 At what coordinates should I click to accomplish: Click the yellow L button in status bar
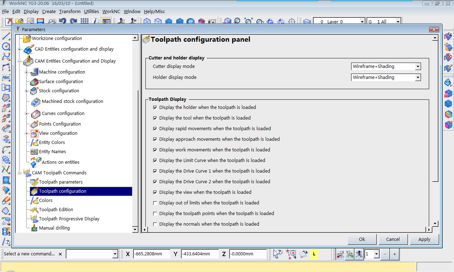[314, 254]
